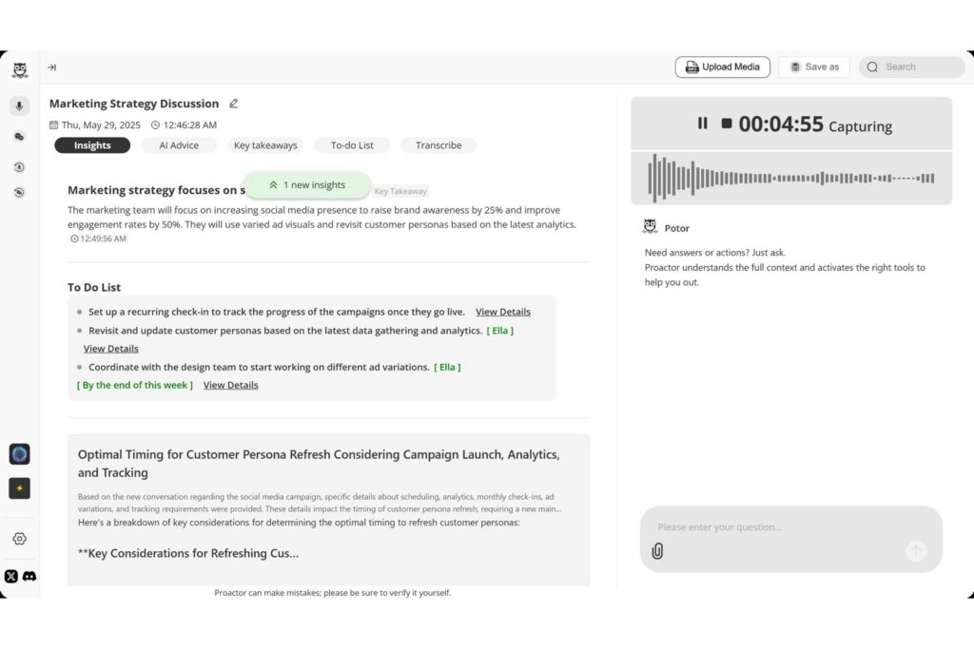Open the chat bubbles icon in sidebar

[x=19, y=137]
